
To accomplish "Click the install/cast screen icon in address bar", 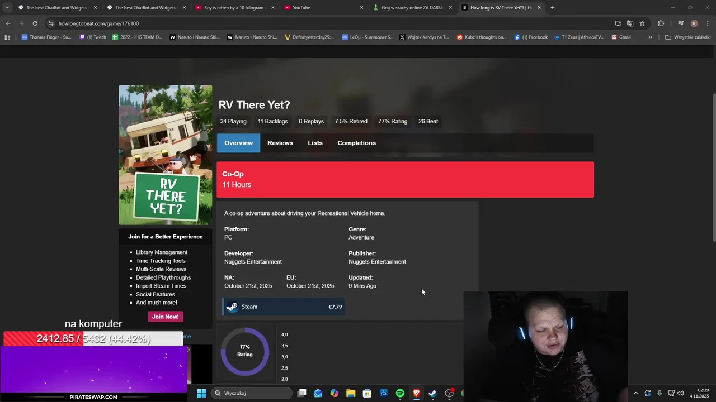I will 618,23.
